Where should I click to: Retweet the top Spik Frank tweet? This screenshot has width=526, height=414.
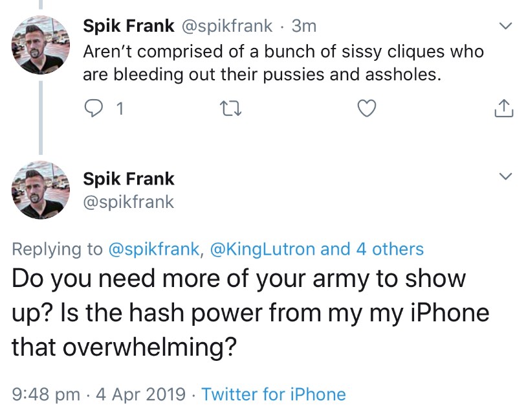(x=232, y=109)
